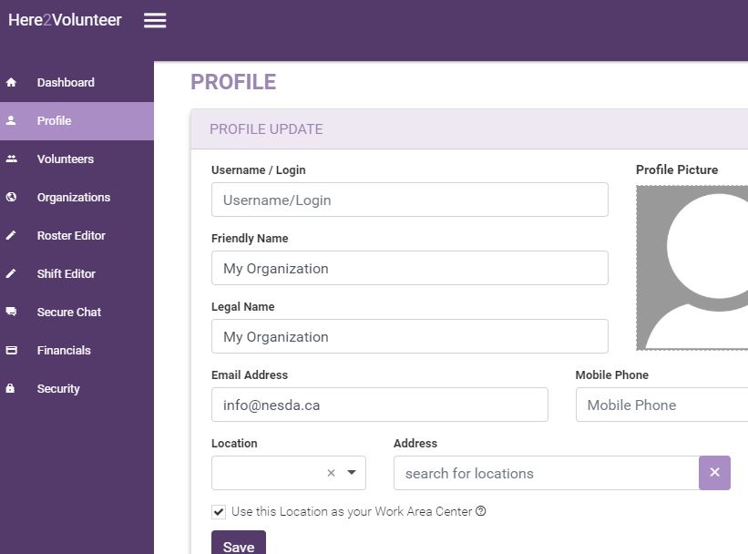Click inside the Username/Login field
The height and width of the screenshot is (554, 748).
coord(409,199)
